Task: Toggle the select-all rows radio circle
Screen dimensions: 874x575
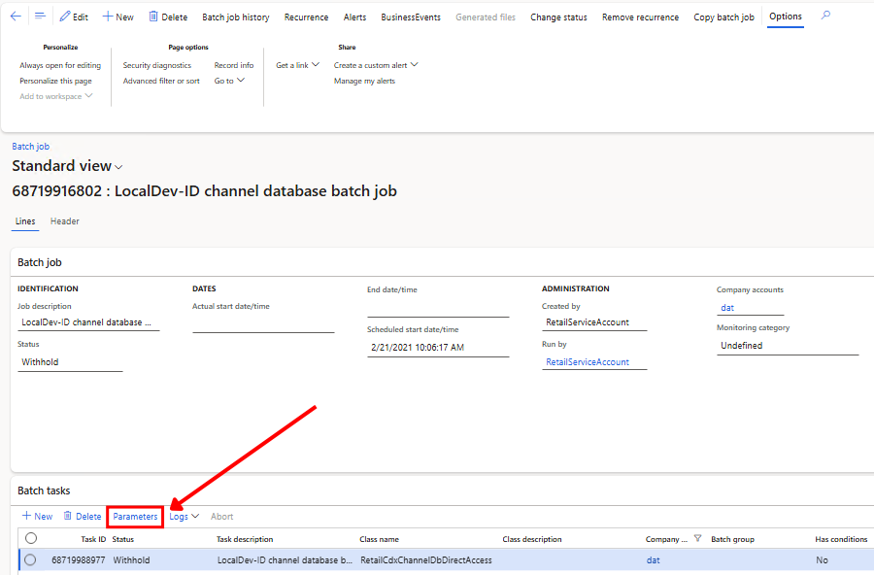Action: [x=31, y=538]
